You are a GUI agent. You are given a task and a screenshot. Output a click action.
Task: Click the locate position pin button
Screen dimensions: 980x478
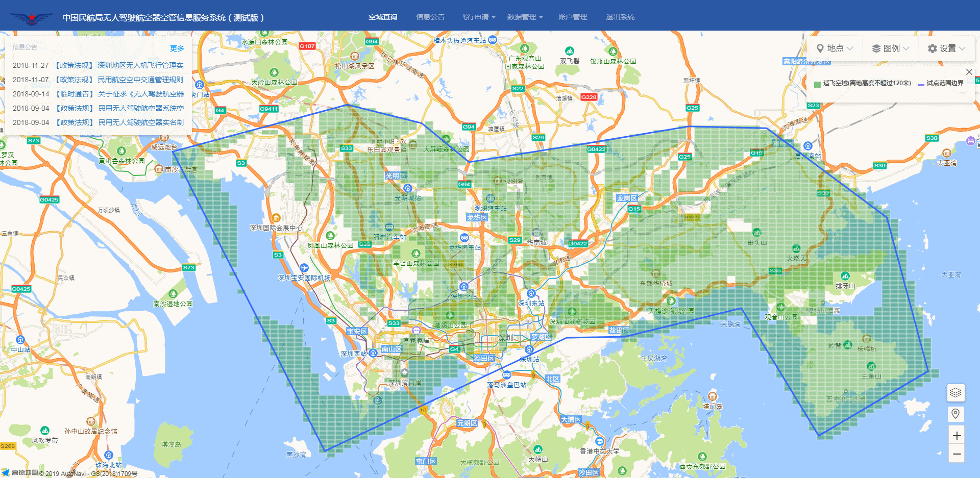(955, 414)
